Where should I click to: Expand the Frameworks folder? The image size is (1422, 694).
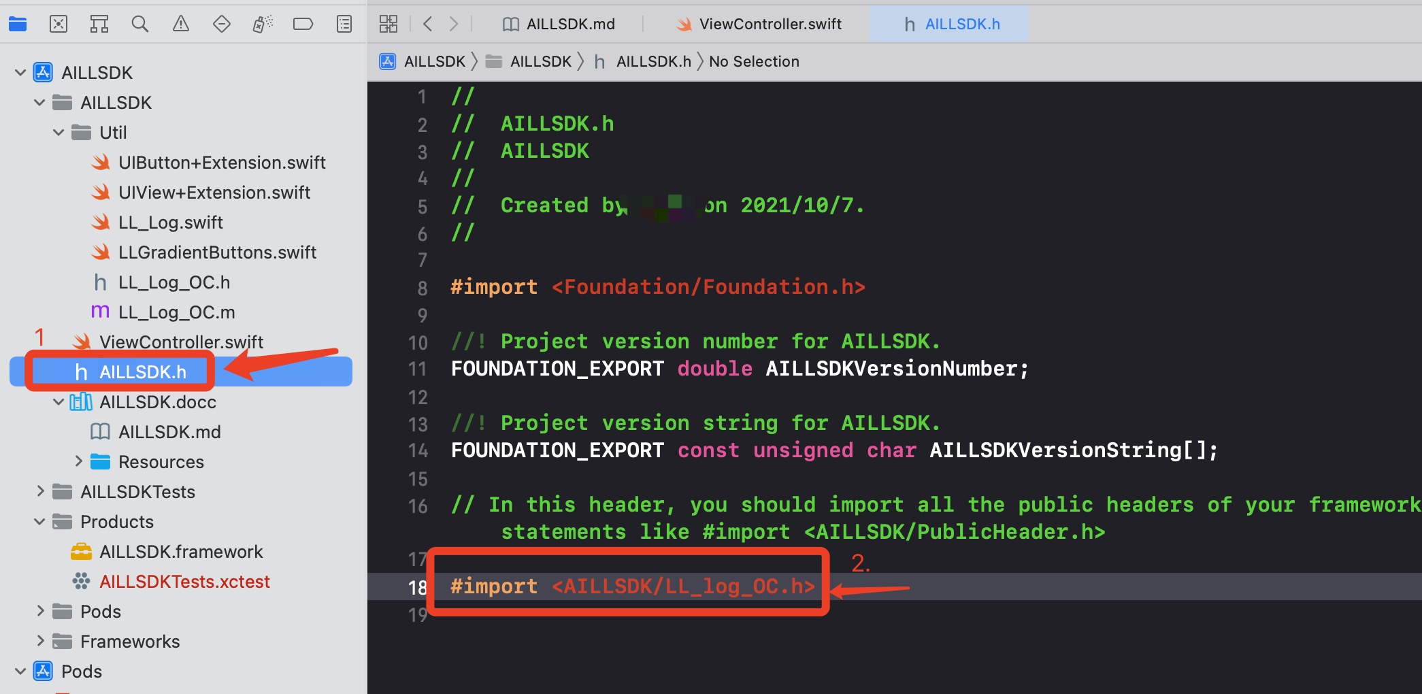point(39,641)
